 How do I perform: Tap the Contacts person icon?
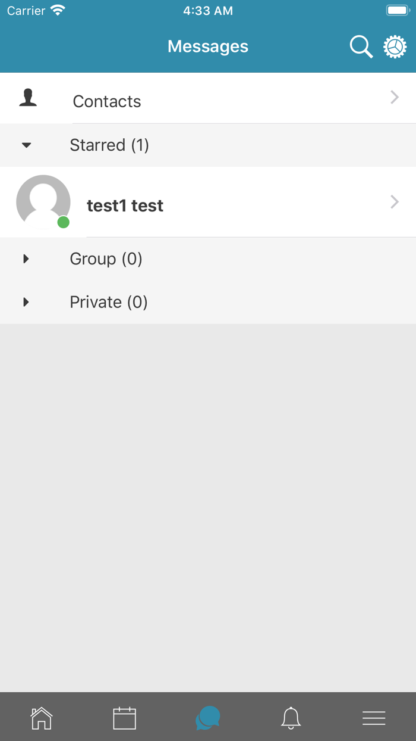tap(28, 98)
